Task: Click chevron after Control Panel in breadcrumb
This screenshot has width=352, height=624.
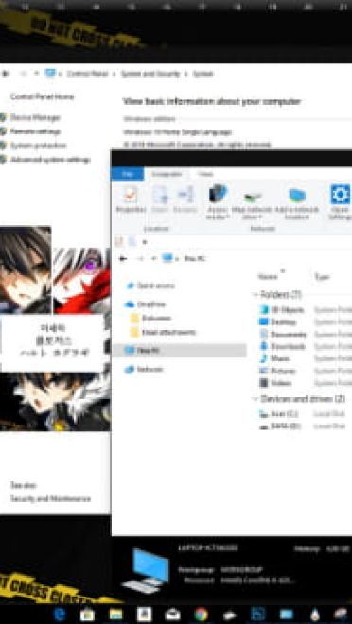Action: click(x=114, y=74)
